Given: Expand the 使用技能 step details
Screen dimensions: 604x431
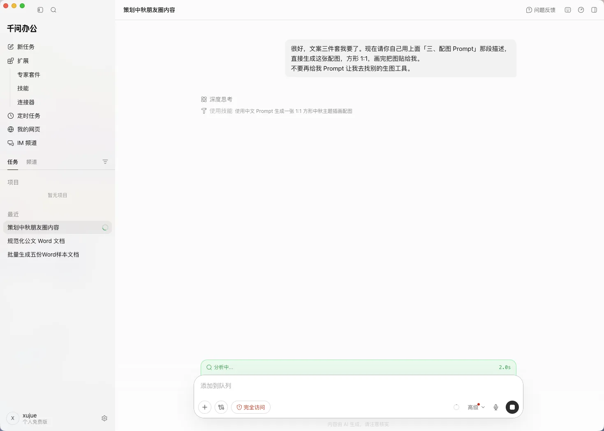Looking at the screenshot, I should click(277, 111).
